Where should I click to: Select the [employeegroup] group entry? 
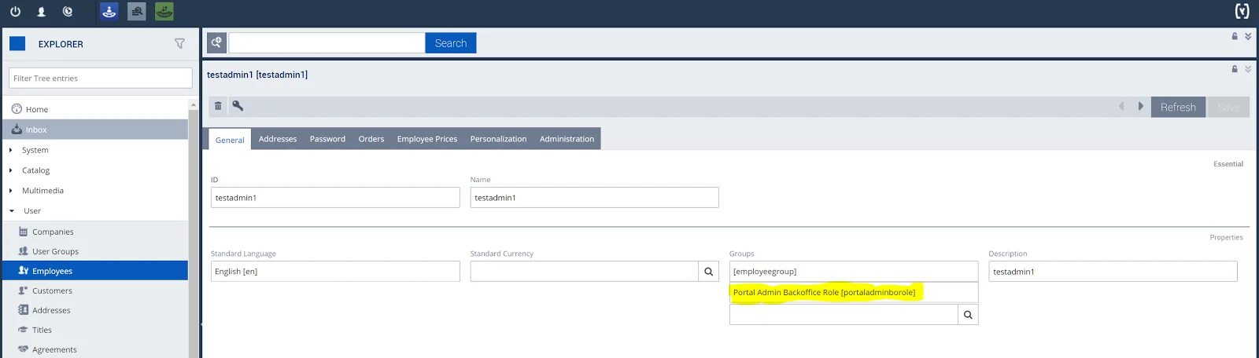854,272
